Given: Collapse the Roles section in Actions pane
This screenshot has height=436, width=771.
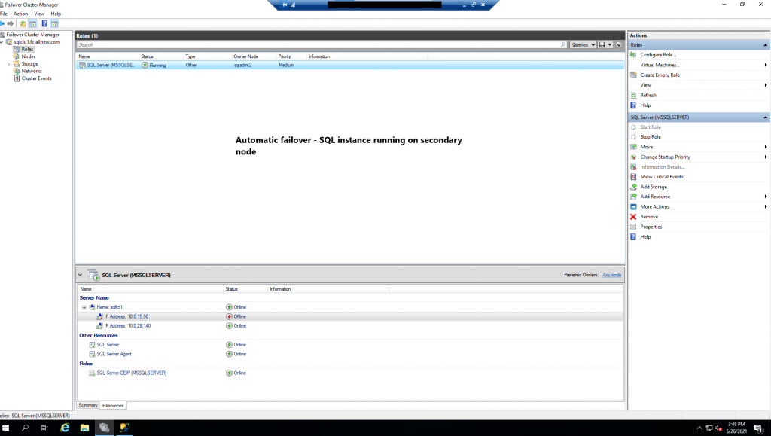Looking at the screenshot, I should point(765,46).
